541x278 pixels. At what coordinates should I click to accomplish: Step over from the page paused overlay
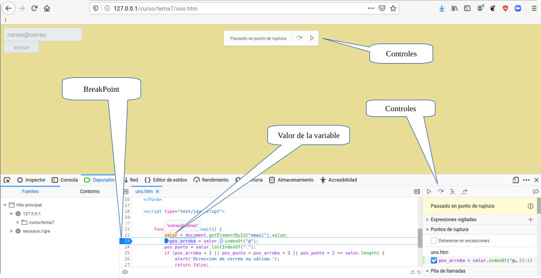click(x=299, y=38)
